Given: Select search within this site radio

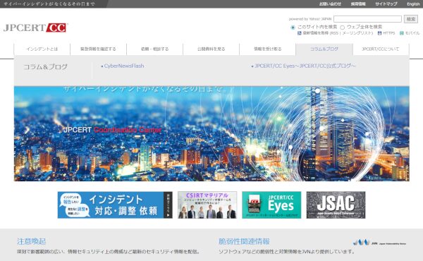Looking at the screenshot, I should tap(293, 28).
